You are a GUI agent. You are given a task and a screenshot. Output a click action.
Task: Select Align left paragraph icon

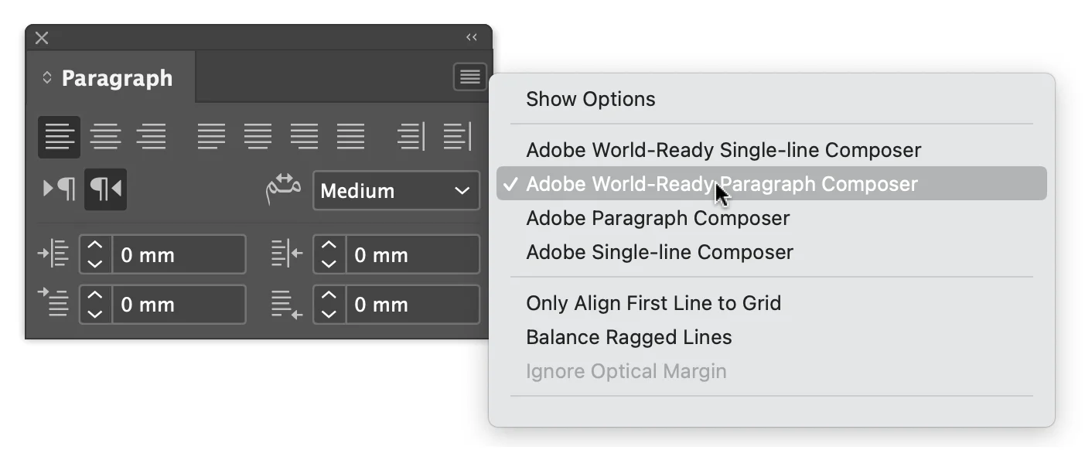point(59,137)
